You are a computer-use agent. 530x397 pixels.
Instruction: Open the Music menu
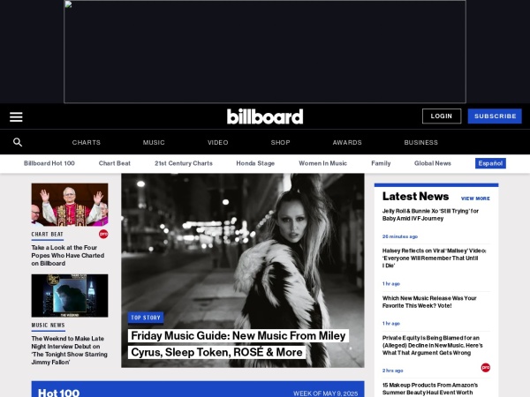point(154,142)
